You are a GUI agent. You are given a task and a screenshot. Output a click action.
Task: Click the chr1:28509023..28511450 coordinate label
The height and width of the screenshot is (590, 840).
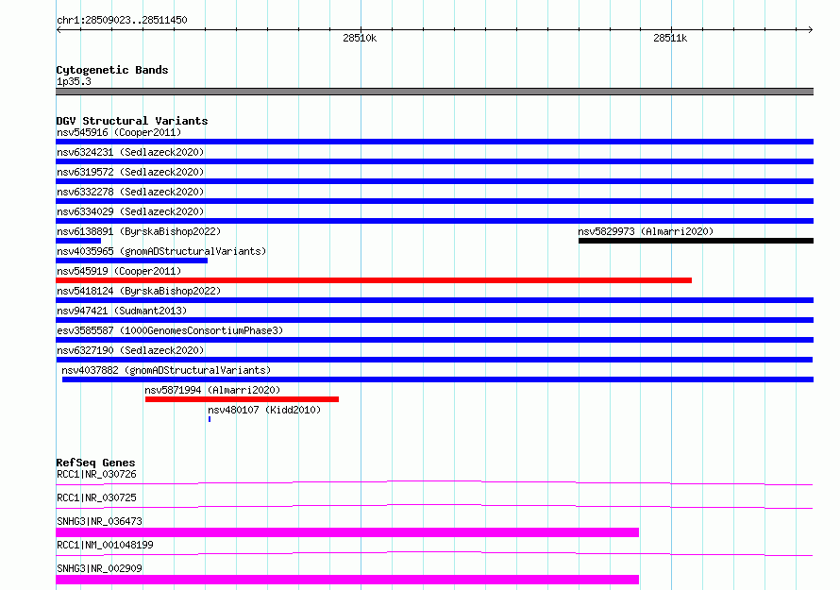click(x=122, y=20)
